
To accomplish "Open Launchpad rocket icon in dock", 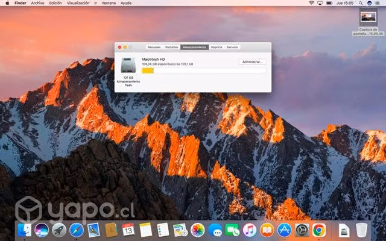I will (x=59, y=230).
